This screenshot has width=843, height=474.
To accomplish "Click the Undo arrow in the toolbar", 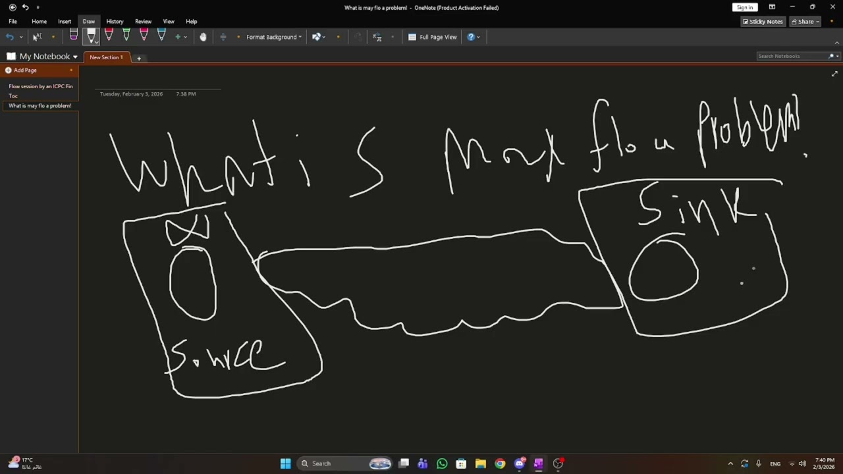I will [9, 37].
